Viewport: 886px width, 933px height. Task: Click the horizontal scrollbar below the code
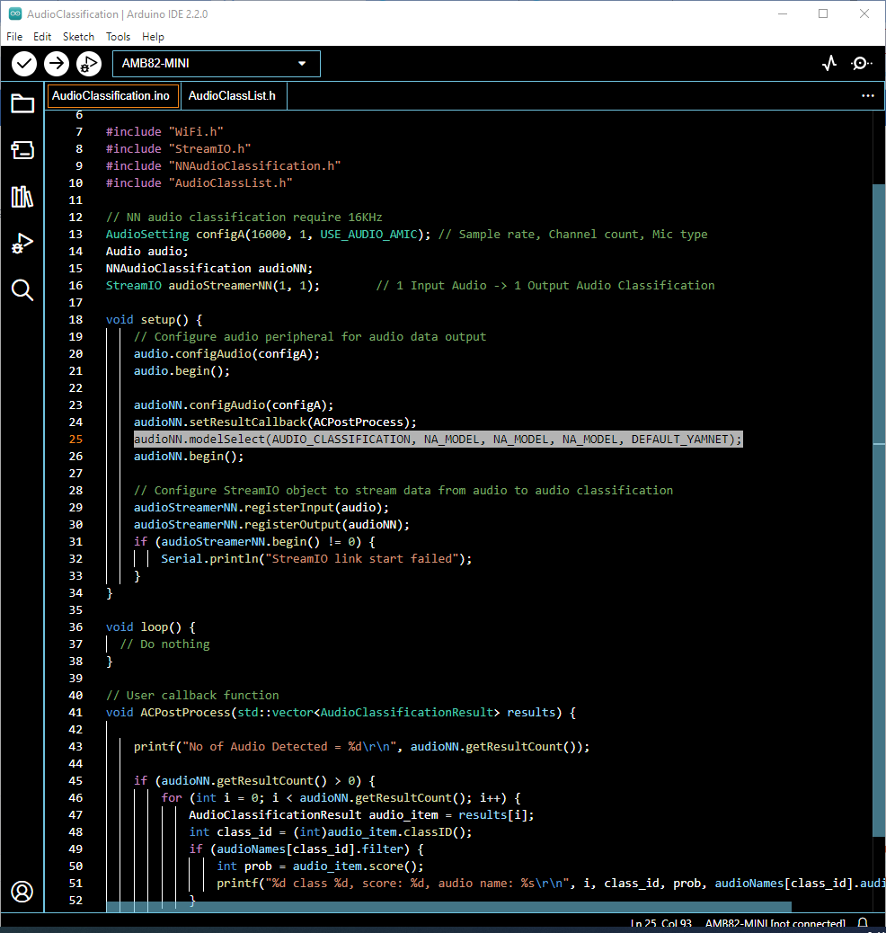pyautogui.click(x=449, y=907)
